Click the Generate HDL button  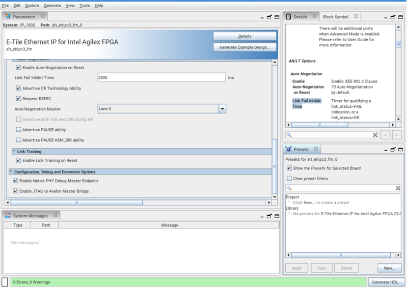(x=387, y=282)
